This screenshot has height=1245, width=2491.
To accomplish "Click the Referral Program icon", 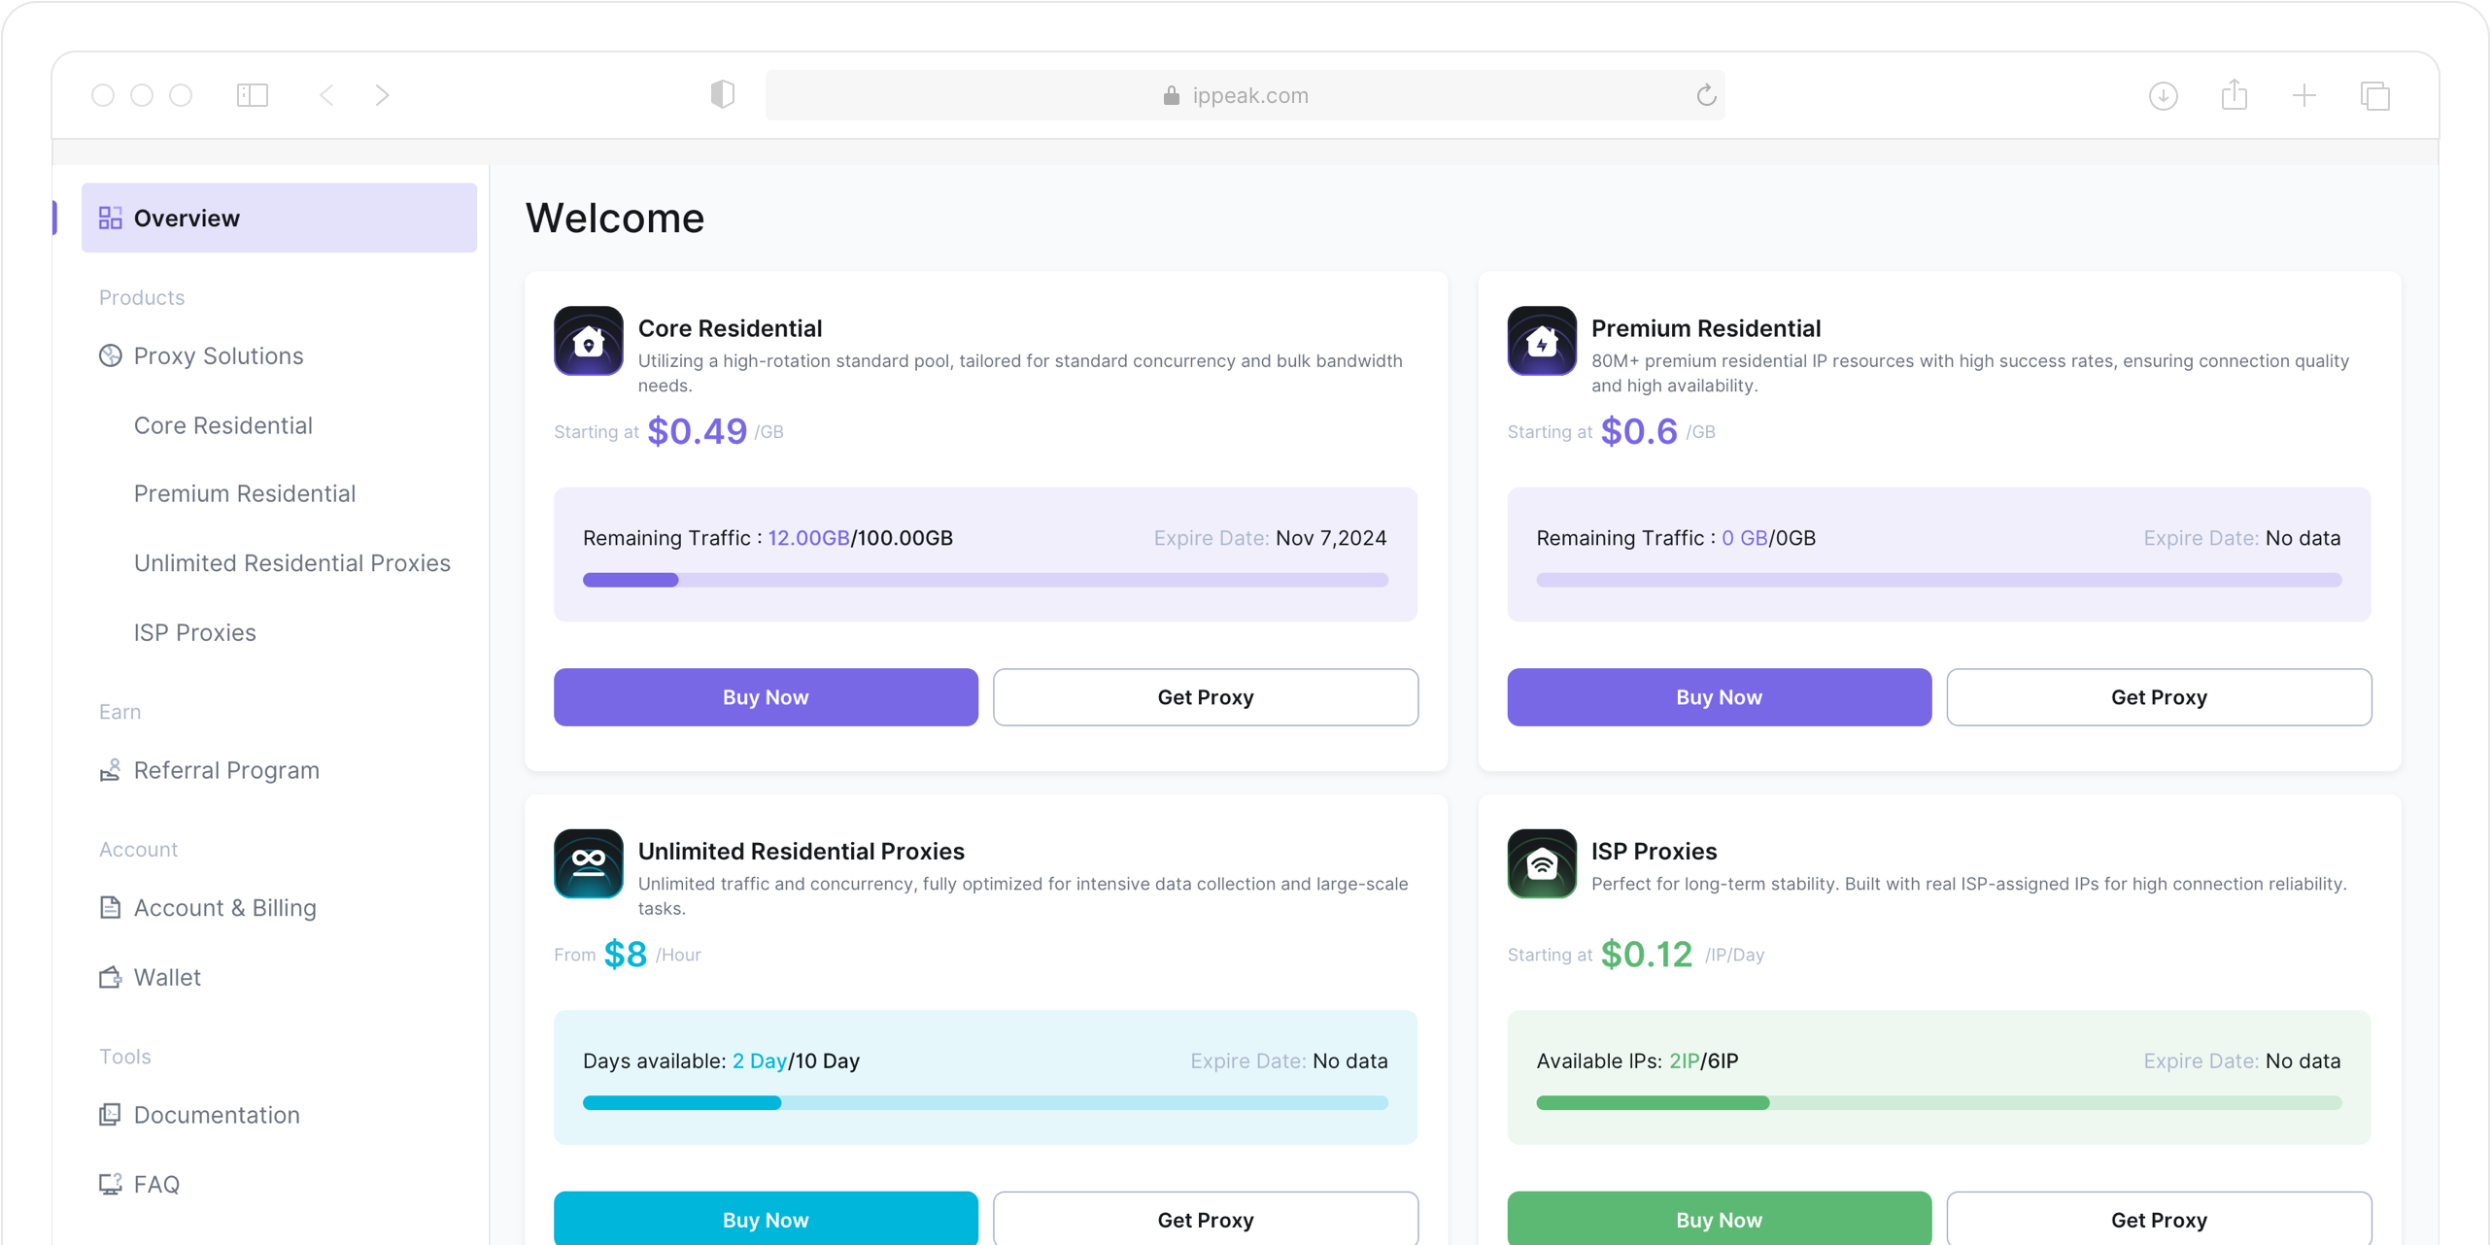I will tap(110, 770).
